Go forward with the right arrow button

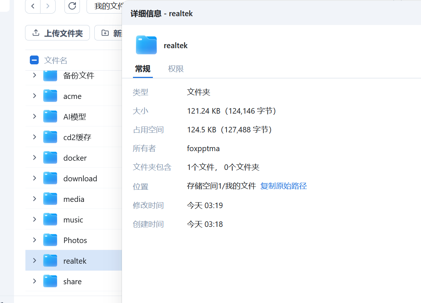(48, 6)
